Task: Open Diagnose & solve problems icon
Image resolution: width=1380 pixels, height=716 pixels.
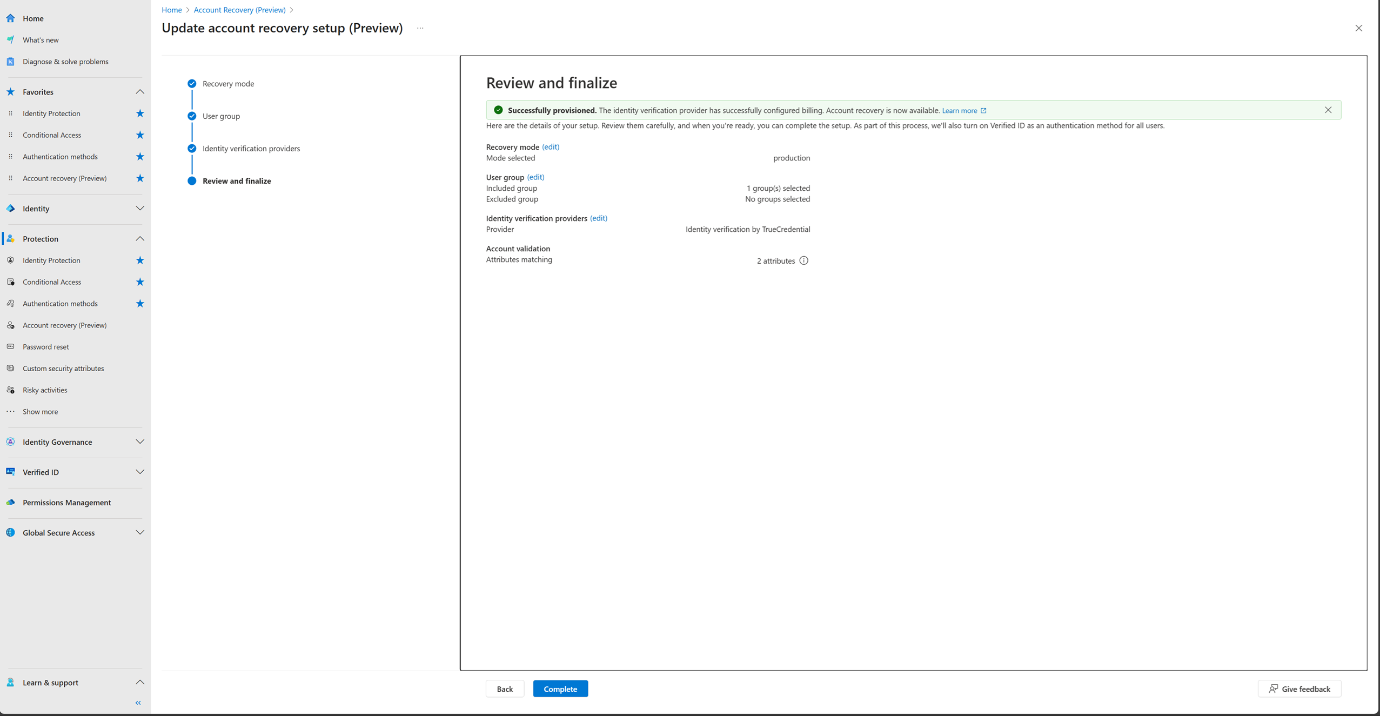Action: [x=11, y=62]
